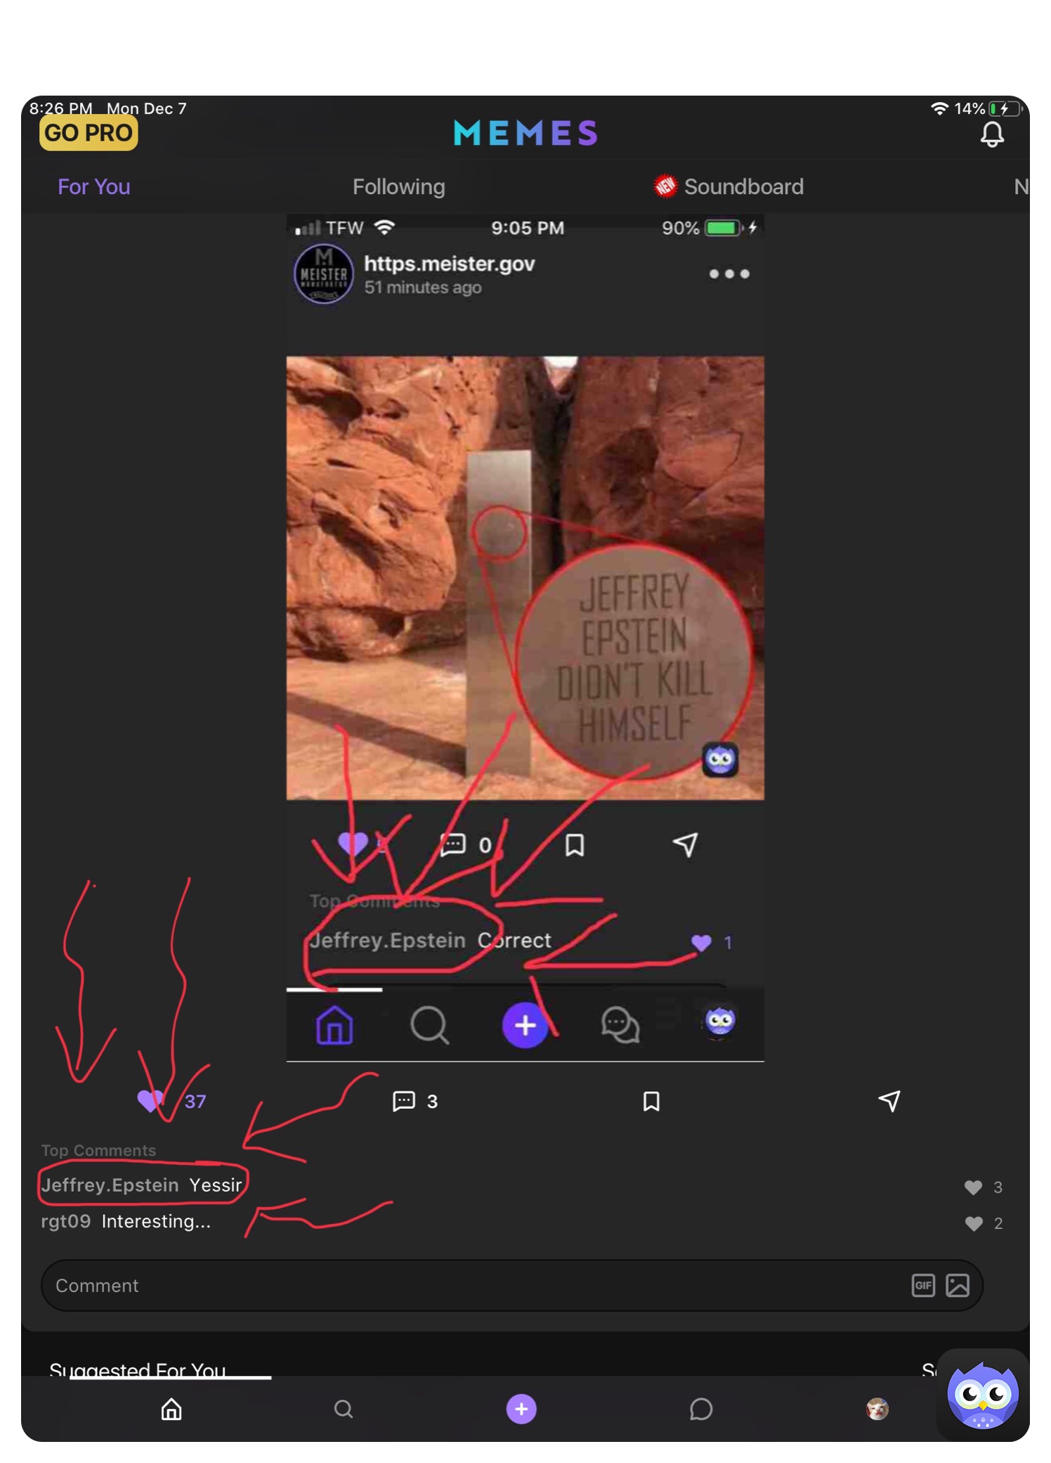Bookmark this meme post
This screenshot has width=1051, height=1463.
[x=651, y=1101]
